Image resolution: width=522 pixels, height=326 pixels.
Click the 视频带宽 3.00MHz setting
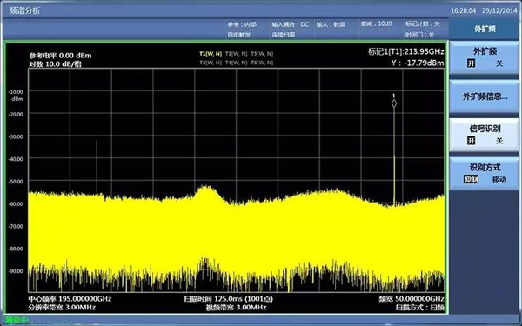(x=236, y=308)
